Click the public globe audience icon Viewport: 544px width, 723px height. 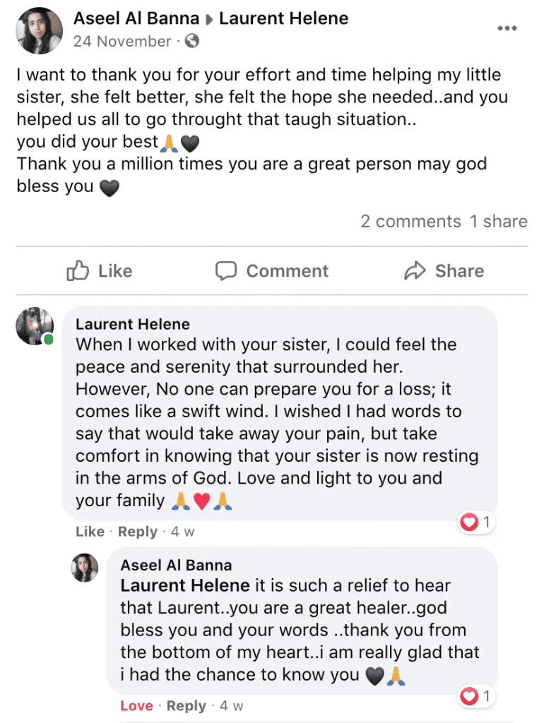191,41
